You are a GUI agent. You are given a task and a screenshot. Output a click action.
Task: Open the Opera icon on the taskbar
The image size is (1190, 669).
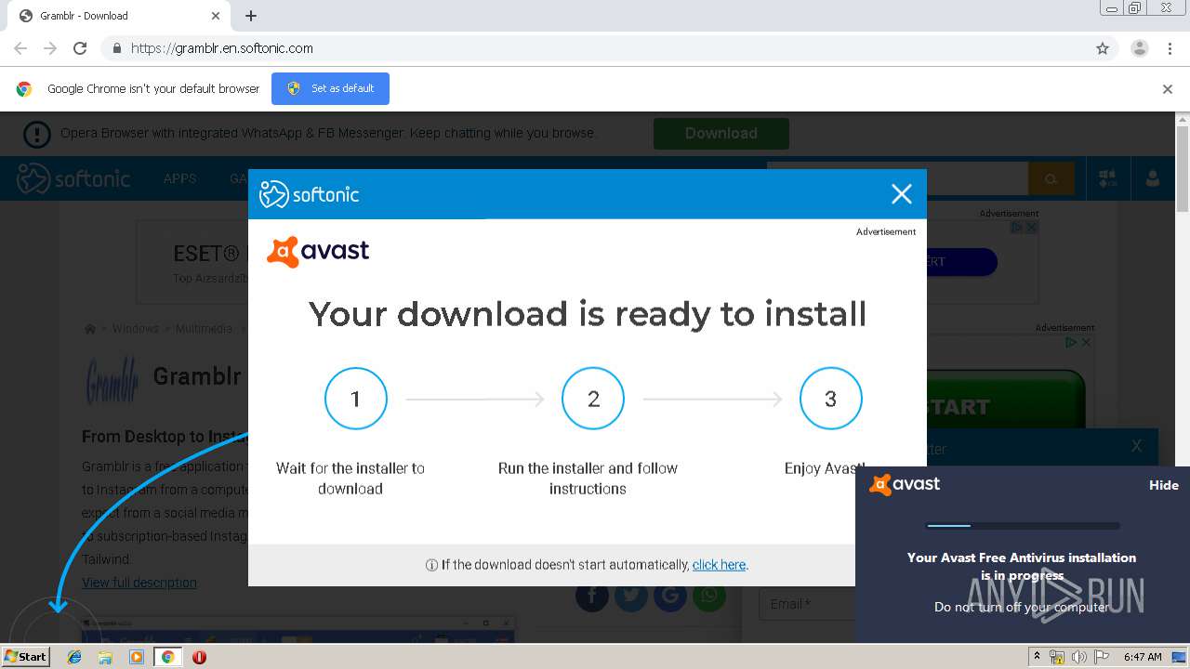199,657
